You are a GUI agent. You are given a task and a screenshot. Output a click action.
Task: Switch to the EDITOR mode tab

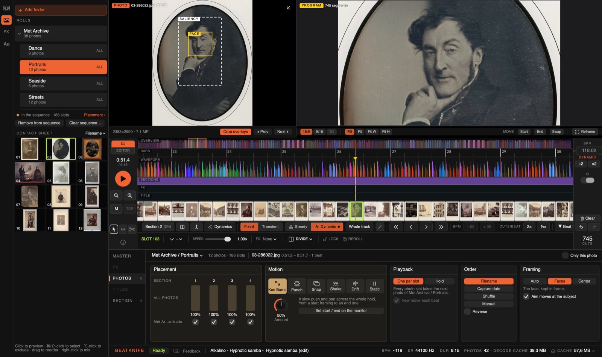click(x=123, y=150)
